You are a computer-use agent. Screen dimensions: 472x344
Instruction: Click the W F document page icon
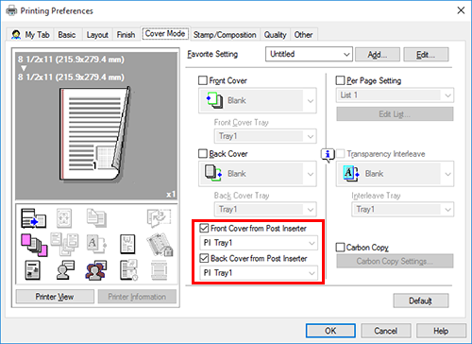pos(127,244)
